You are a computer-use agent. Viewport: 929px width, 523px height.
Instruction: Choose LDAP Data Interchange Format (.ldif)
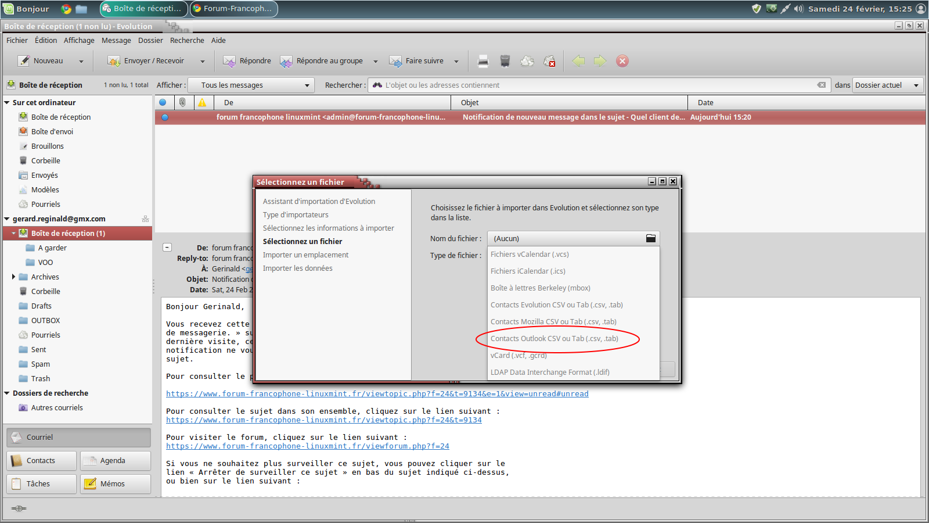(574, 372)
